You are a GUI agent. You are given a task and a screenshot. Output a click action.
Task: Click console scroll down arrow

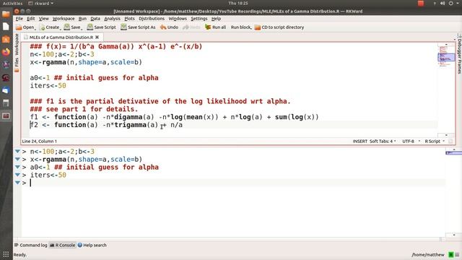click(454, 235)
